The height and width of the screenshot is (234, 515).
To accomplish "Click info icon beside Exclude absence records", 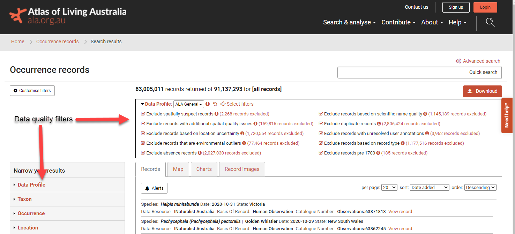I will point(200,153).
